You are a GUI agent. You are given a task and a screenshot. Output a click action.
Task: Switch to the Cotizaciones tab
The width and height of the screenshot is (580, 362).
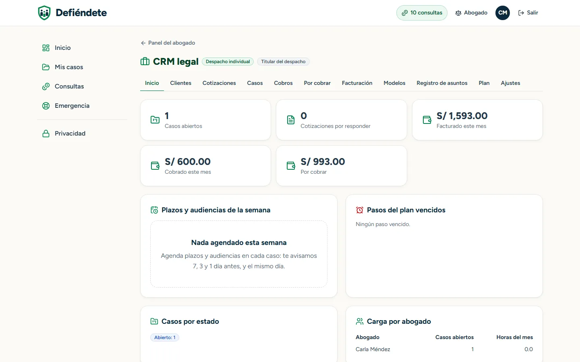coord(219,83)
